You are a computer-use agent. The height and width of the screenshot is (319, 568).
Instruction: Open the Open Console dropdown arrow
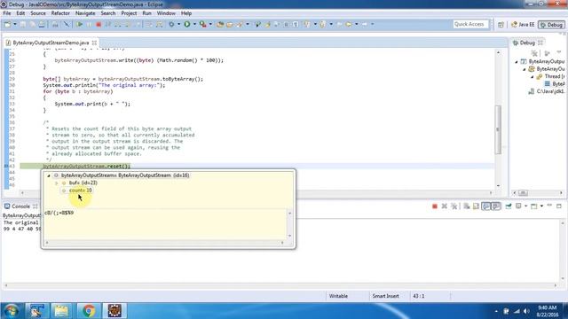click(541, 206)
